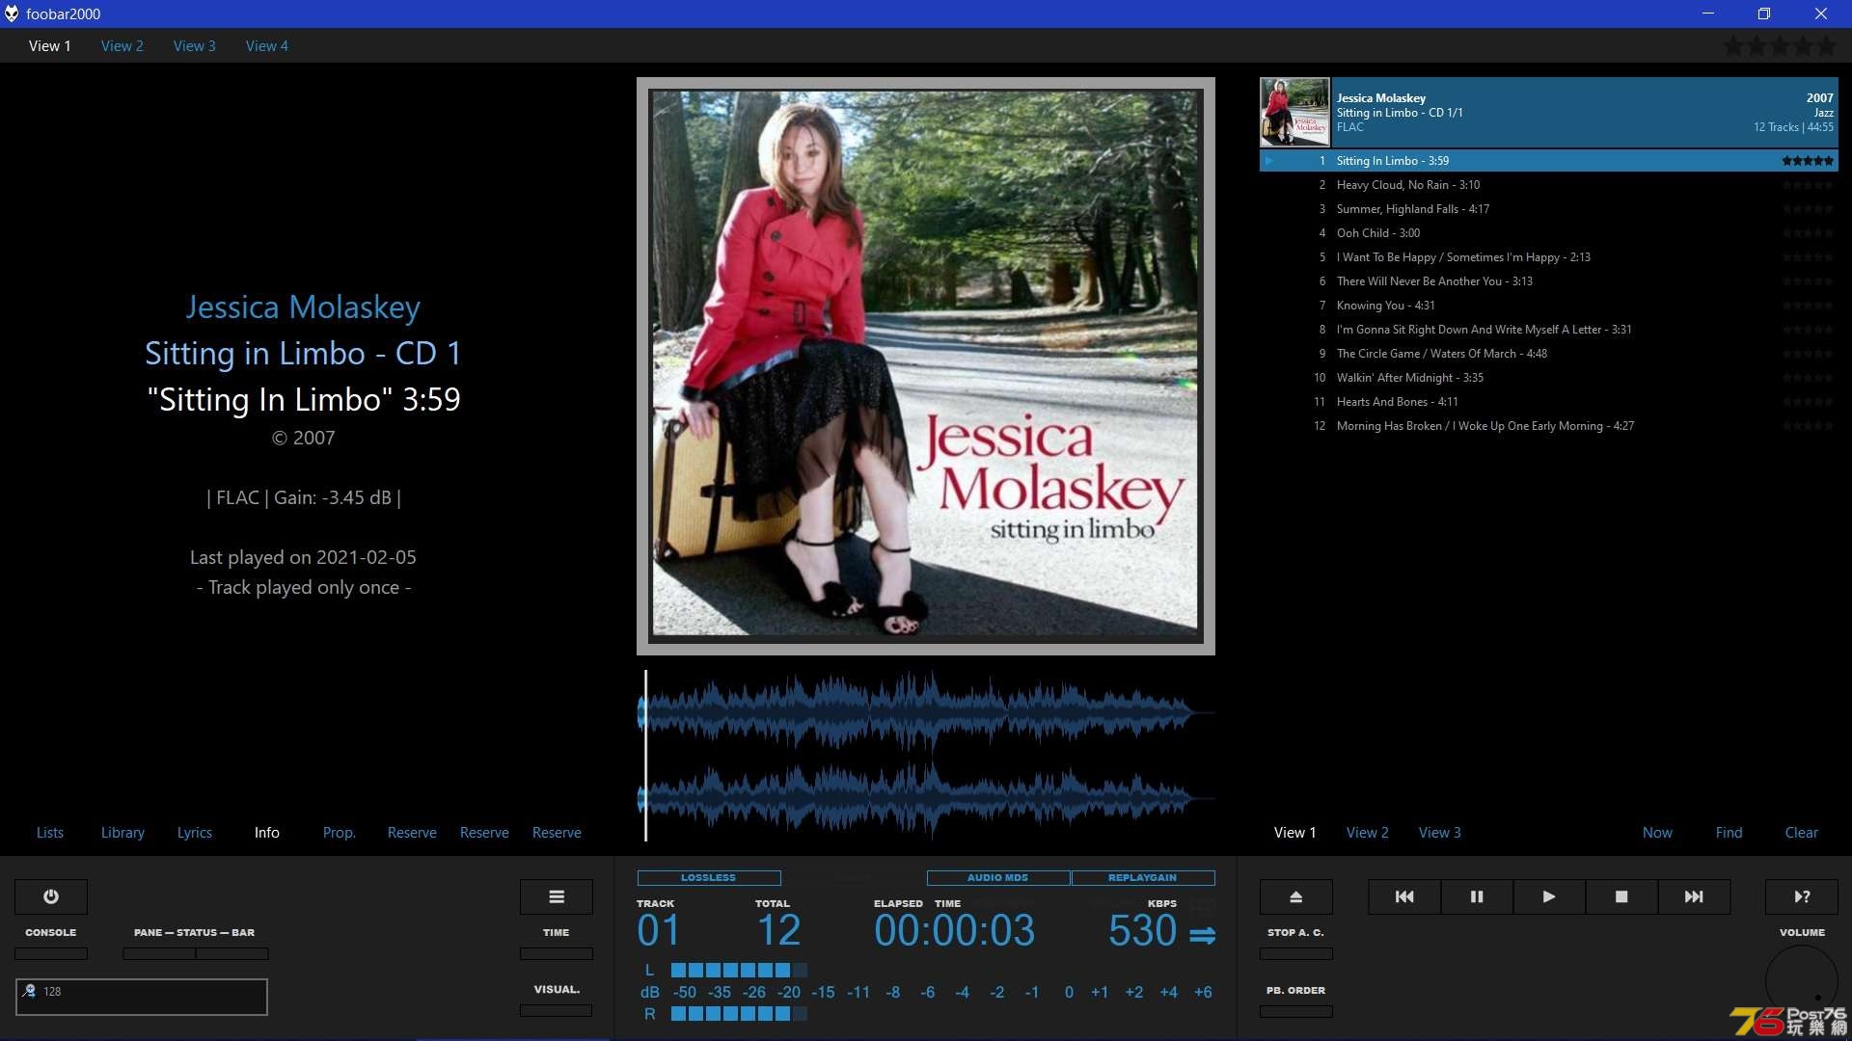
Task: Click the Clear link under playlist
Action: click(1802, 832)
